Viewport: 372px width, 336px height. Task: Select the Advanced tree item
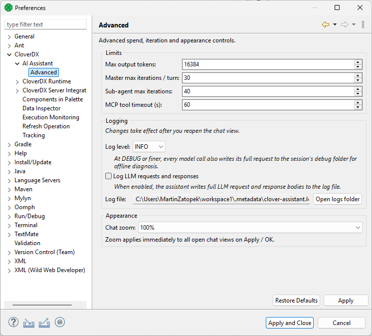(x=44, y=72)
